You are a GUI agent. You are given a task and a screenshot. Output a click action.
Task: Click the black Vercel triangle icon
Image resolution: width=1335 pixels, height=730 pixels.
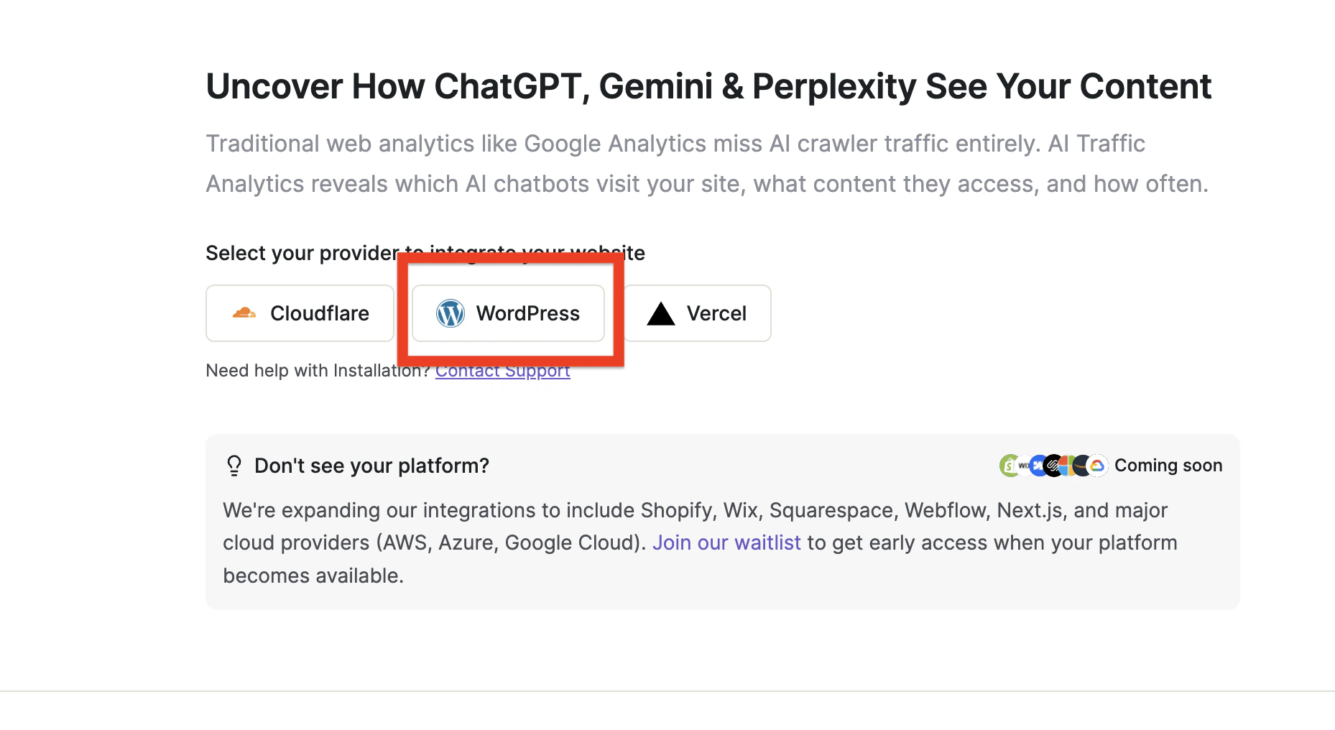[x=660, y=314]
